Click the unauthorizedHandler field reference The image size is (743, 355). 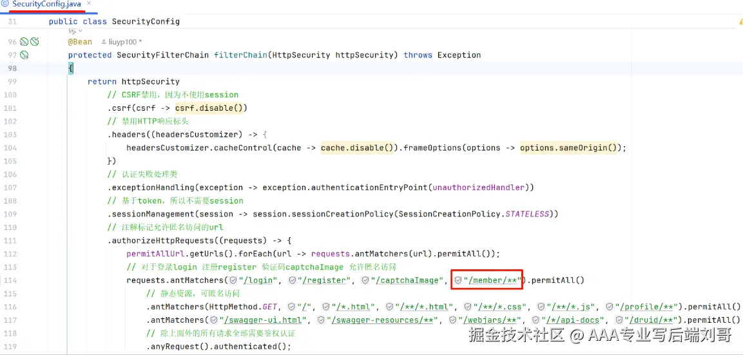(479, 187)
